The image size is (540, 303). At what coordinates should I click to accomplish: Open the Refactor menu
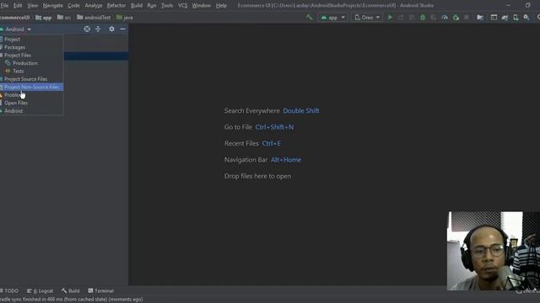[116, 6]
